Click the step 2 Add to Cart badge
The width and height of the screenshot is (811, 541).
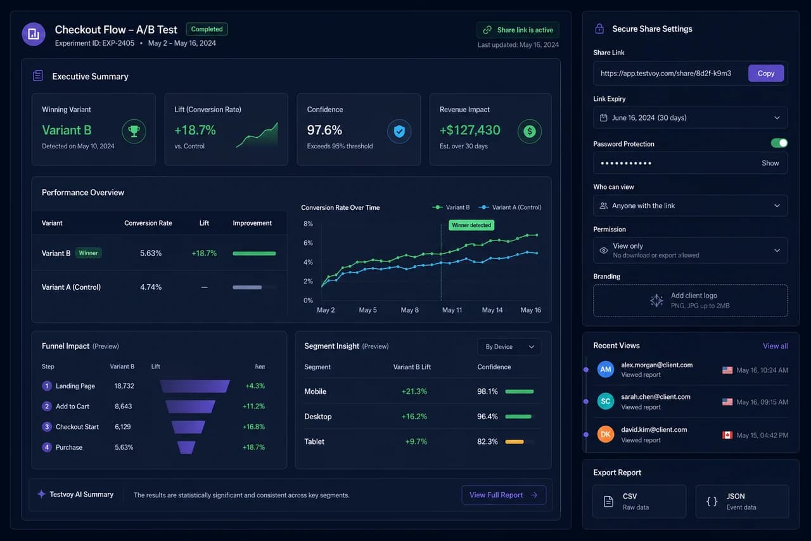pyautogui.click(x=46, y=406)
